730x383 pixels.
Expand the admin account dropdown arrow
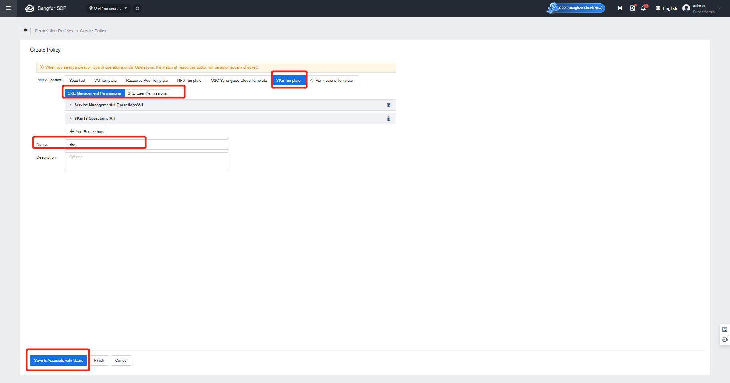(720, 8)
